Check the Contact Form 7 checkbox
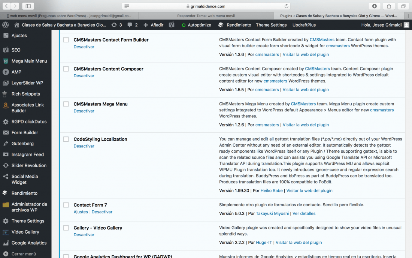The image size is (412, 258). [66, 205]
